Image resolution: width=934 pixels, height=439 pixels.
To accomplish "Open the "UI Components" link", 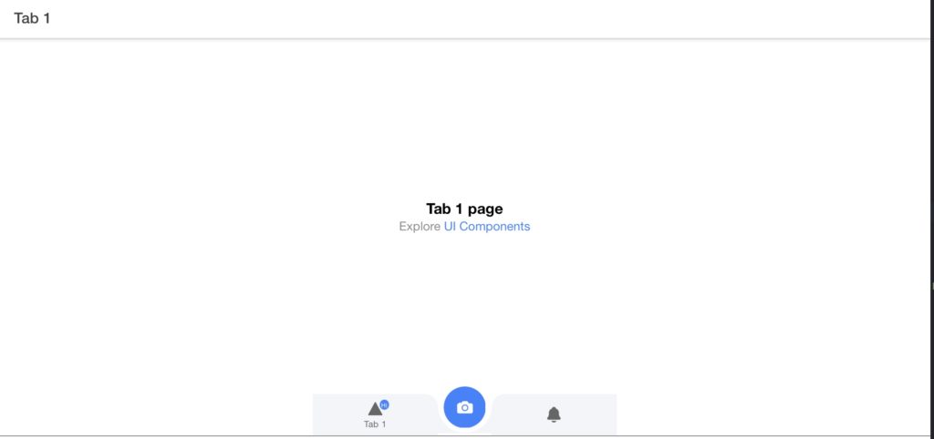I will pos(487,227).
